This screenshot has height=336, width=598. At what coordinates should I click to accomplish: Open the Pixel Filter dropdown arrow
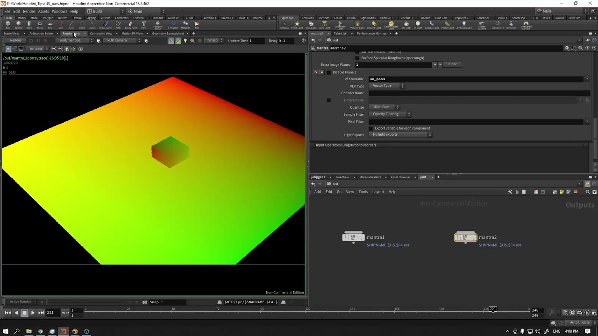click(587, 122)
